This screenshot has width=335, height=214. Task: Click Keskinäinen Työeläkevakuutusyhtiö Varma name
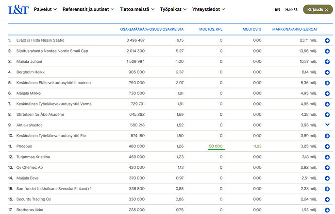(x=54, y=104)
